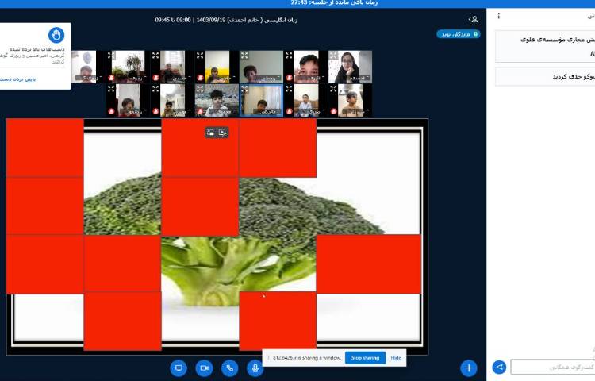Mute the microphone button

pyautogui.click(x=255, y=368)
